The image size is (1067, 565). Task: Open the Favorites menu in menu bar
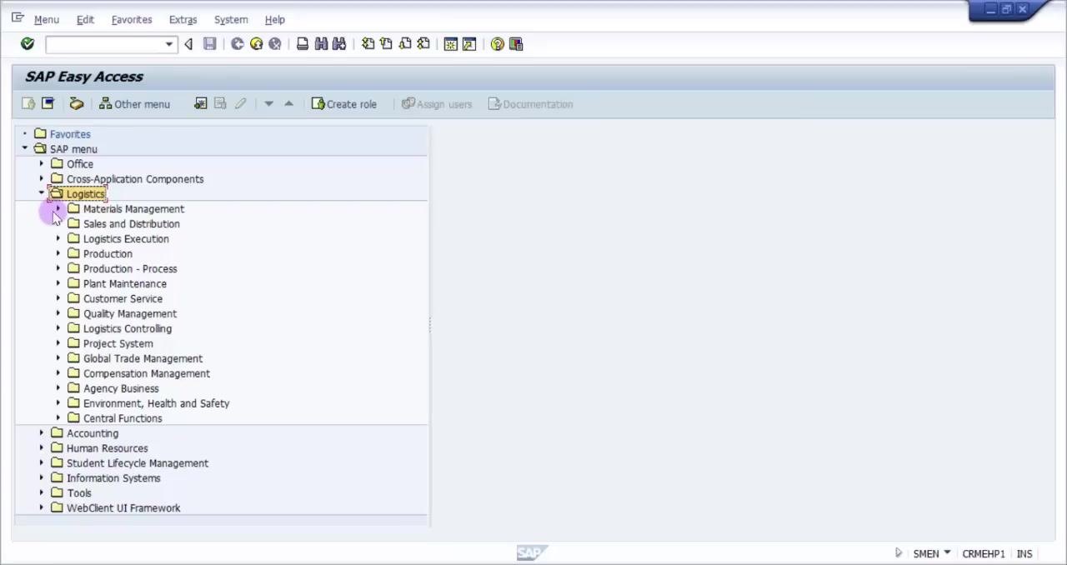point(132,20)
